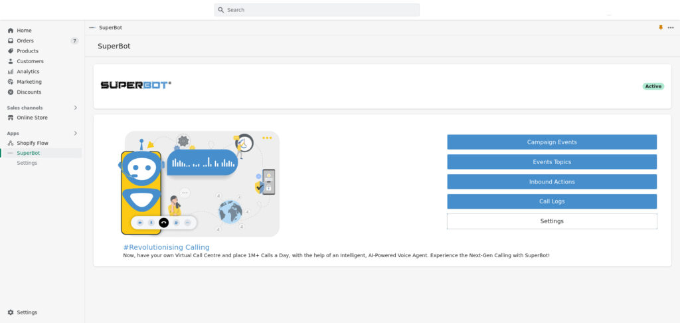This screenshot has height=323, width=680.
Task: Click the SuperBot page title
Action: pyautogui.click(x=114, y=46)
